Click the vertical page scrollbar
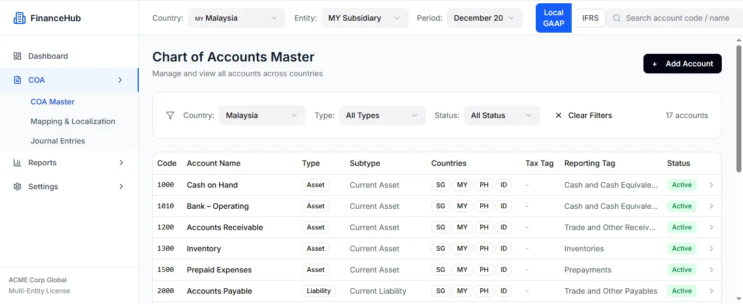The image size is (743, 304). coord(739,109)
